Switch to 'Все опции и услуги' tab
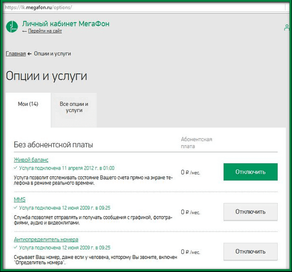Image resolution: width=292 pixels, height=272 pixels. pos(74,110)
